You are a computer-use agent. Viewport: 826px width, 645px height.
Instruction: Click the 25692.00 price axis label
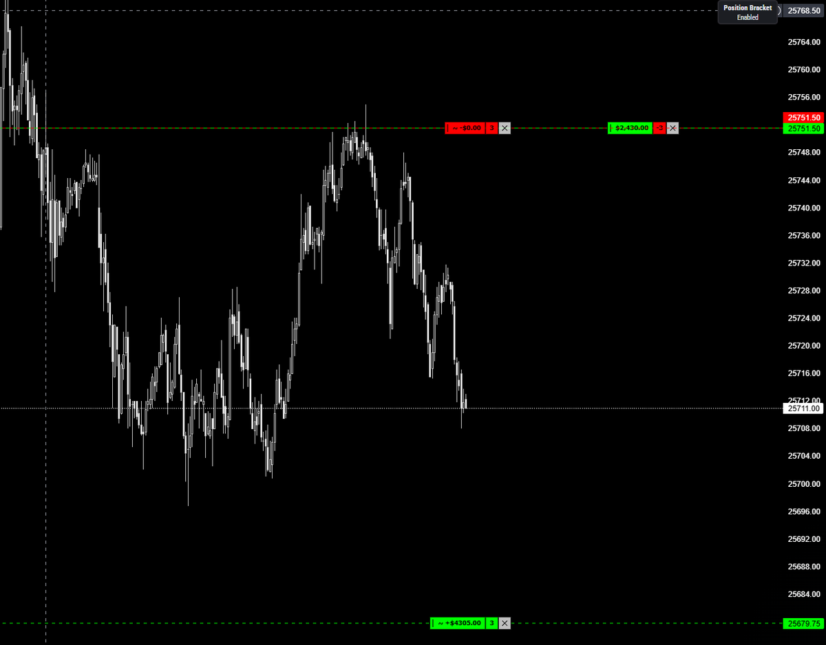(x=803, y=539)
